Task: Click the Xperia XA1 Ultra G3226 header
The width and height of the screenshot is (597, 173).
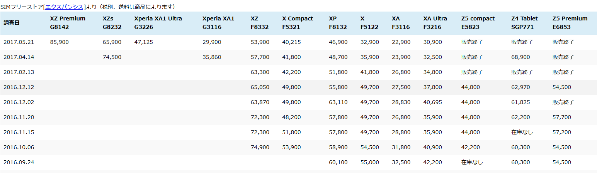Action: [158, 23]
